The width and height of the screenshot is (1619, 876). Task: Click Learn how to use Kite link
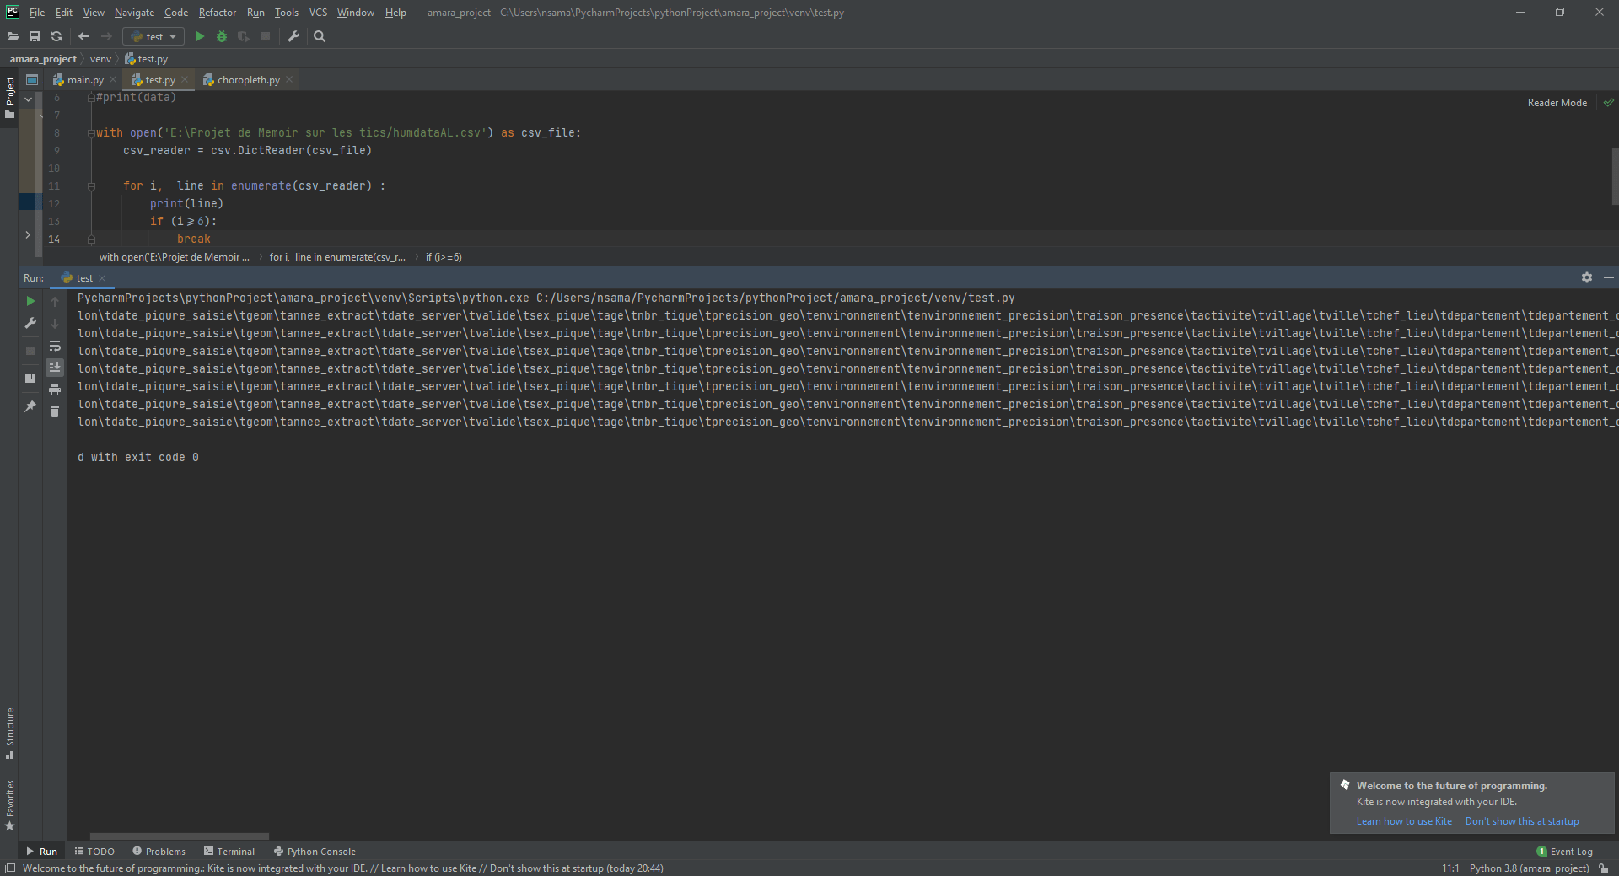(x=1403, y=820)
